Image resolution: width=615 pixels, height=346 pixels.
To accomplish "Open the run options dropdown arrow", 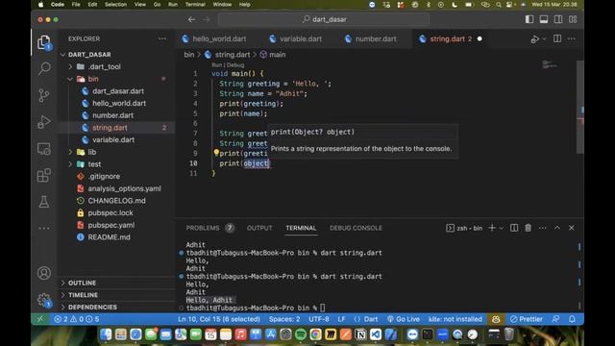I will [544, 38].
